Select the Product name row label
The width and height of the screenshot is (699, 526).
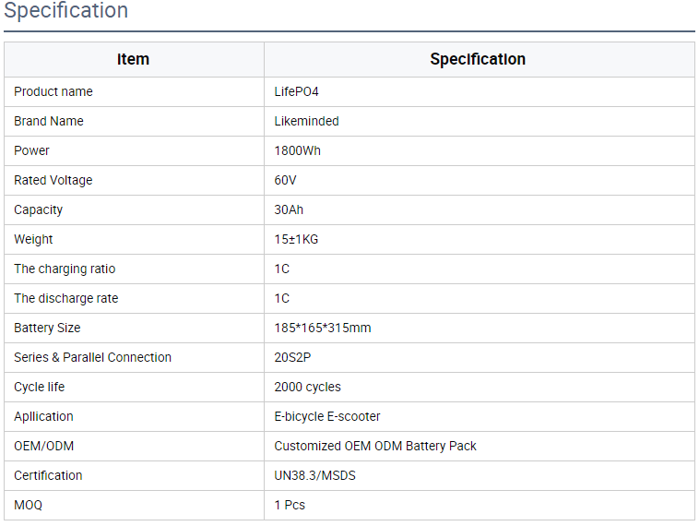click(53, 91)
